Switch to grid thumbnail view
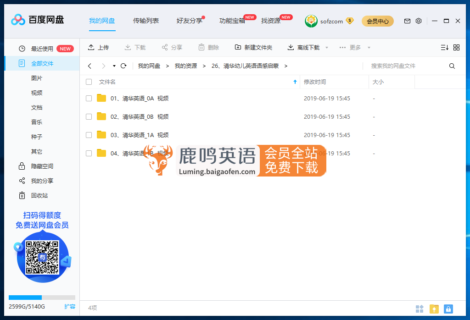Viewport: 470px width, 320px height. click(457, 47)
